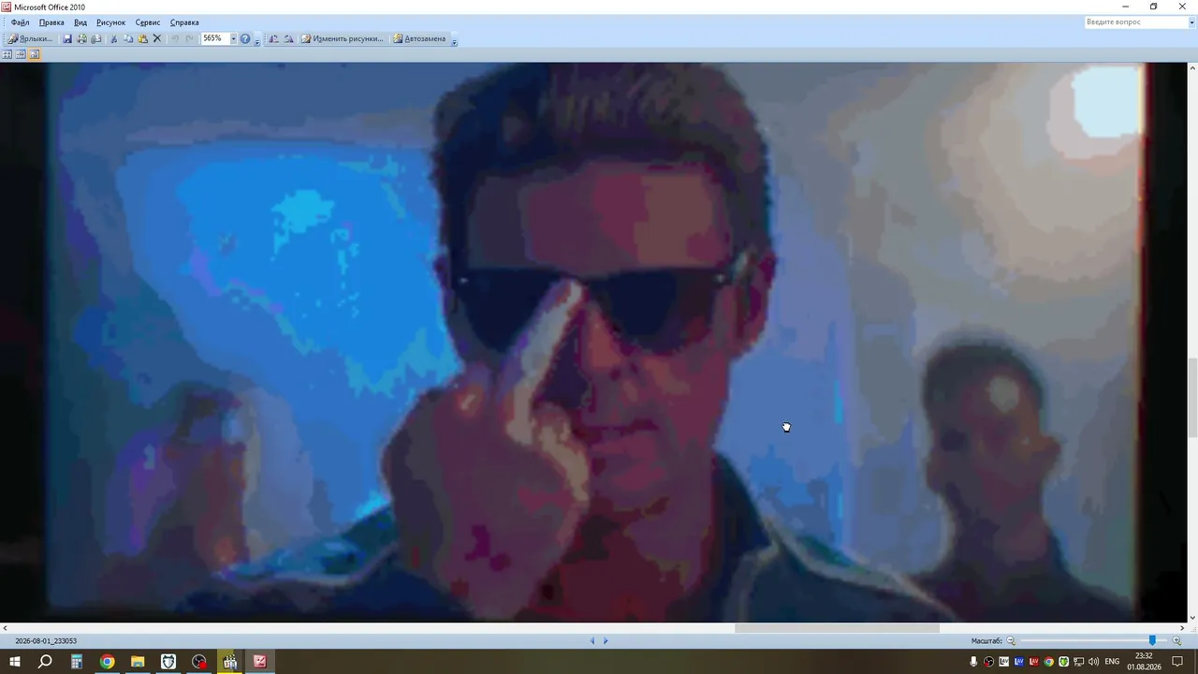Click the Изменить рисунки... button
This screenshot has width=1198, height=674.
(x=343, y=38)
